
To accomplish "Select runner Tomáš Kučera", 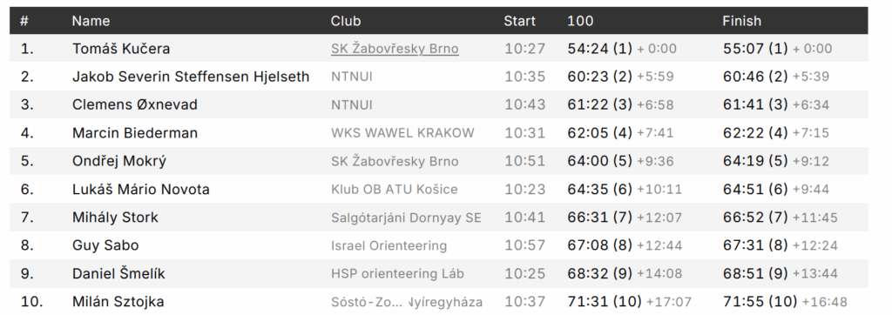I will (121, 49).
